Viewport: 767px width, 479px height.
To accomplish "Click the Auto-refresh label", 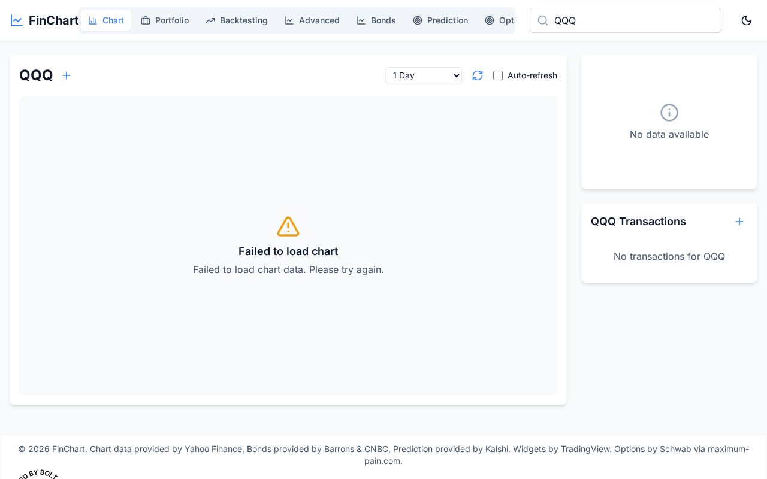I will 532,75.
